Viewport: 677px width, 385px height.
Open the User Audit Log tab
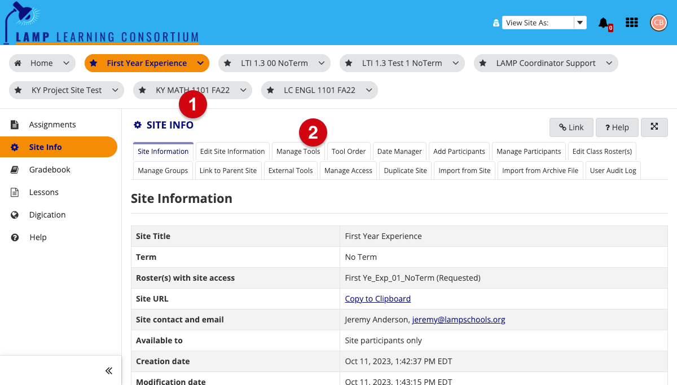pos(613,170)
